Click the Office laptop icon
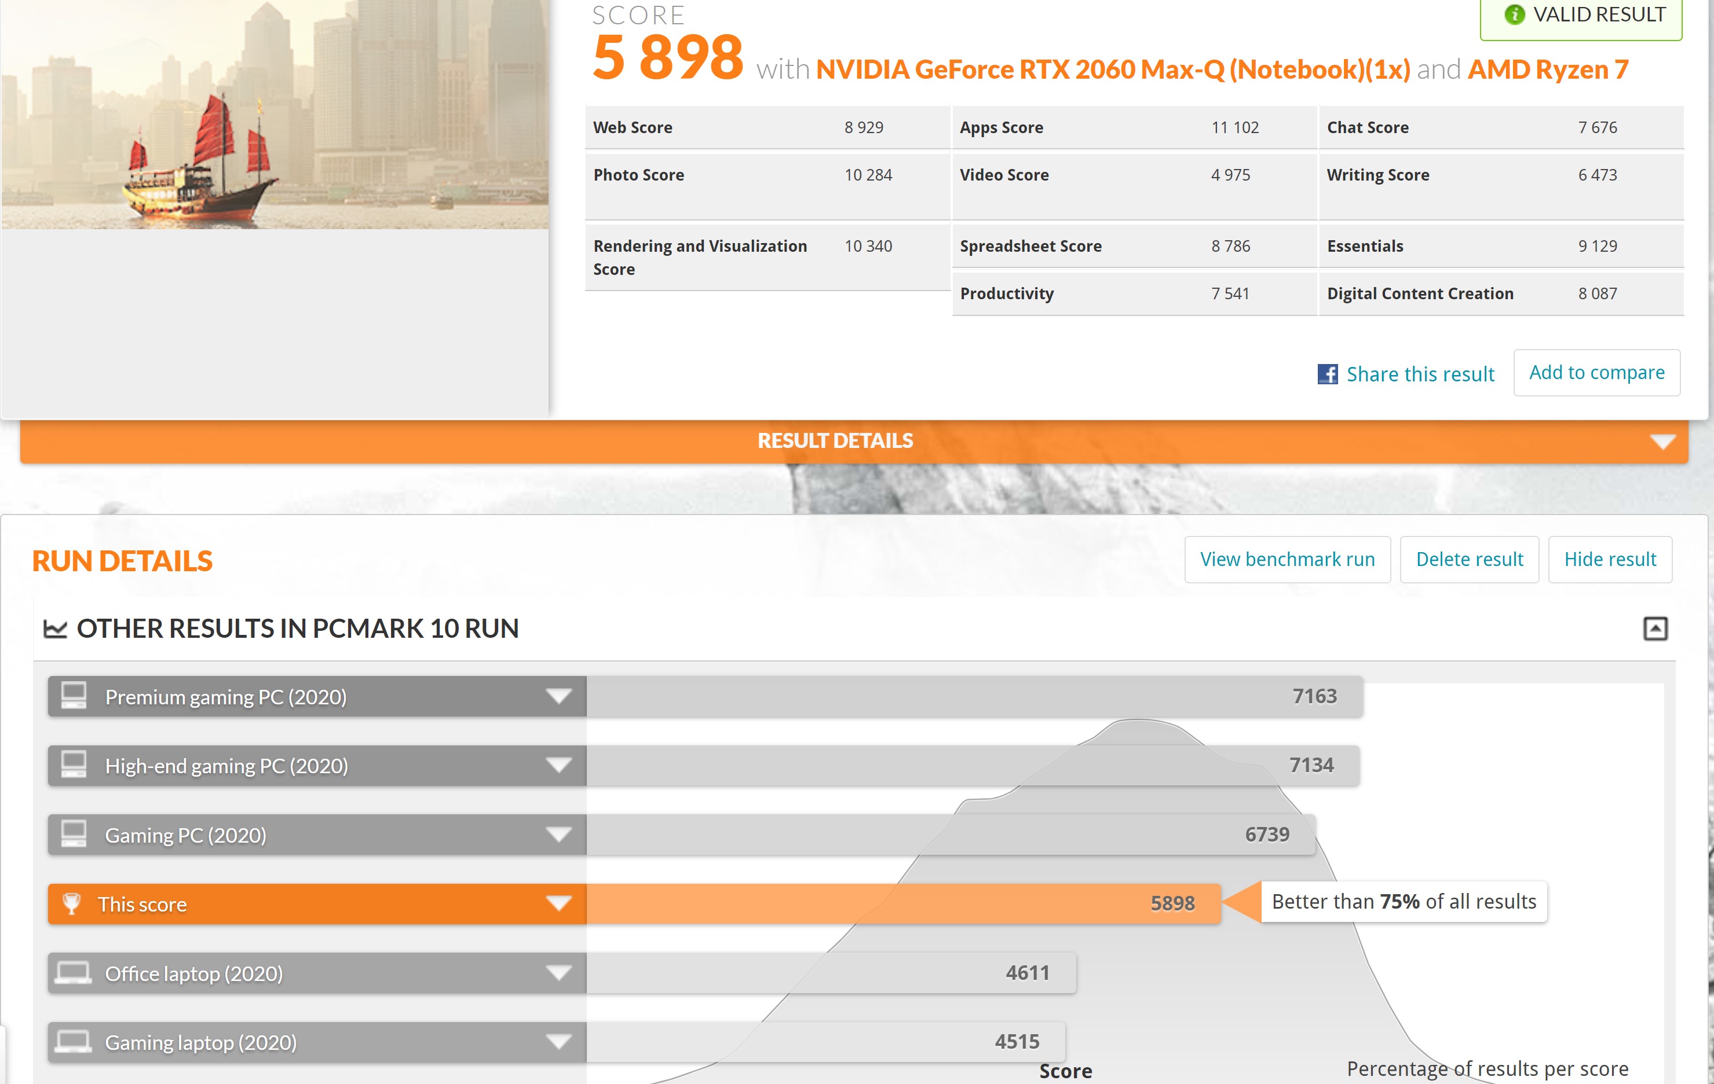The height and width of the screenshot is (1084, 1714). 74,972
